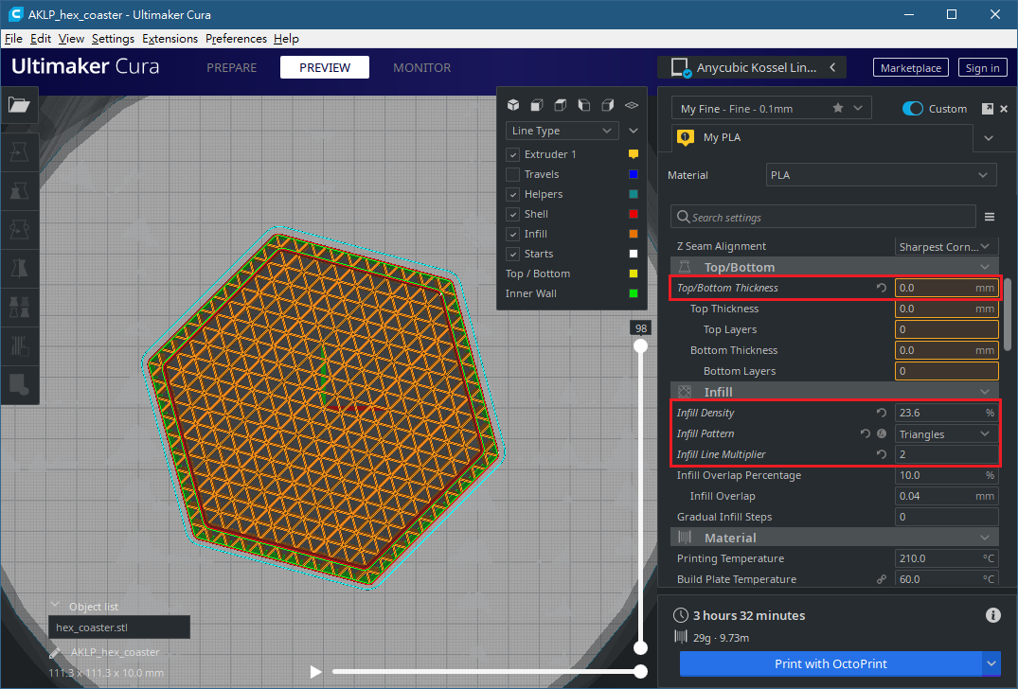Click Print with OctoPrint button
The height and width of the screenshot is (689, 1018).
[x=830, y=663]
